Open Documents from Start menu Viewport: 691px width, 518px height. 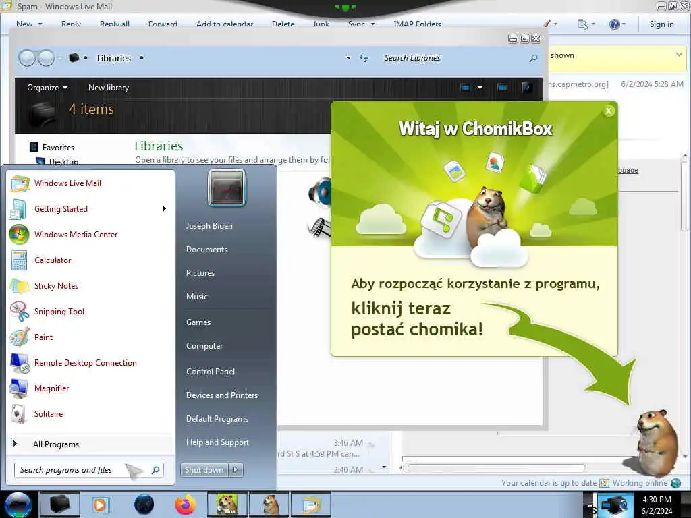(x=206, y=250)
